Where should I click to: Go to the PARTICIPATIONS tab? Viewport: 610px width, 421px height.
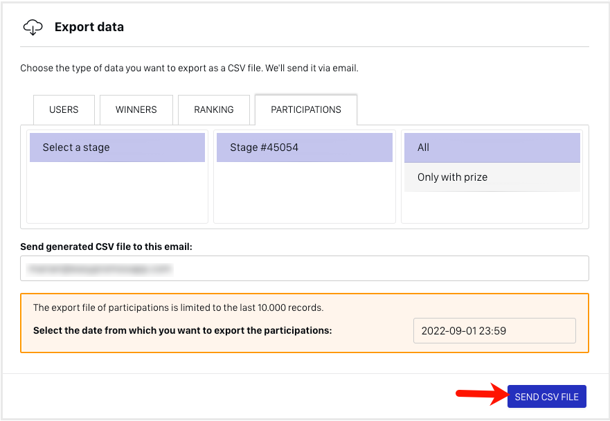305,109
